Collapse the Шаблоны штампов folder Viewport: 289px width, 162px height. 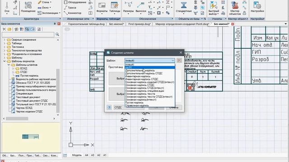pos(9,65)
